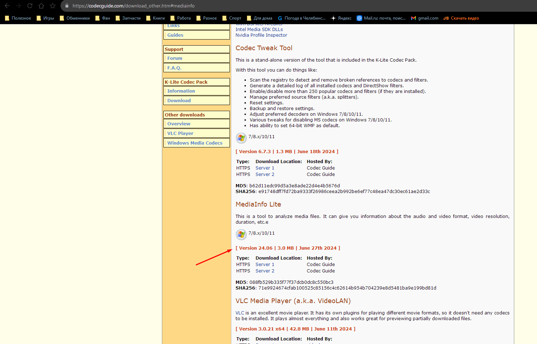Open the VLC Player sidebar link
Viewport: 537px width, 344px height.
click(180, 133)
